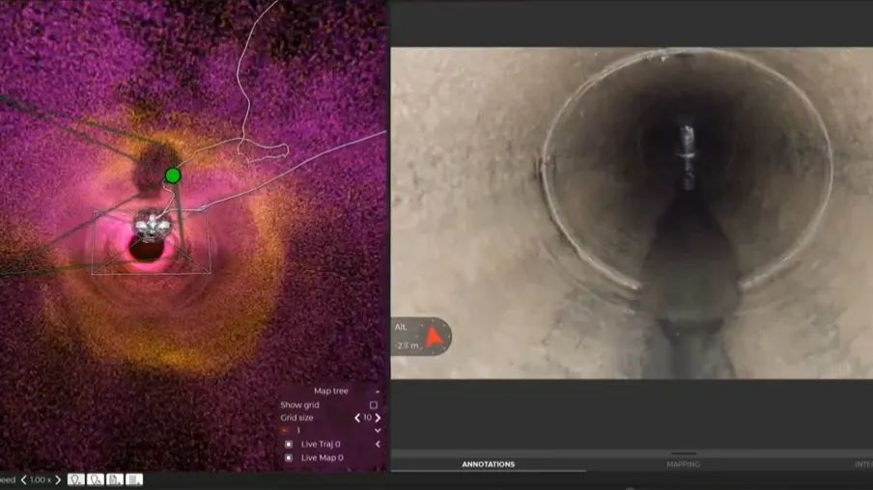Image resolution: width=873 pixels, height=490 pixels.
Task: Expand the Live Traj 0 options arrow
Action: click(x=377, y=445)
